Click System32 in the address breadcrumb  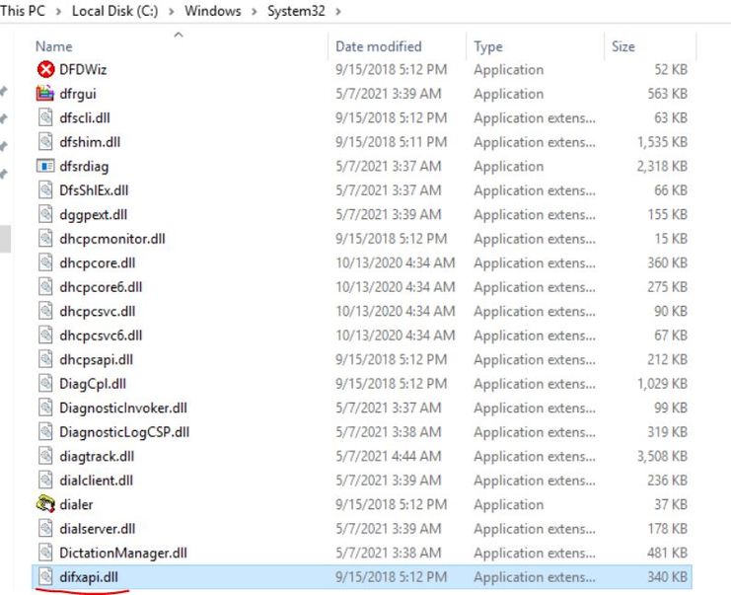pos(296,11)
